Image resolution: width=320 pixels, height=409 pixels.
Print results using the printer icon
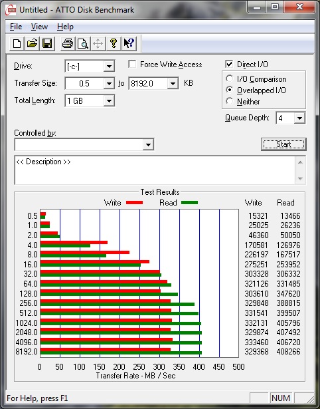pos(68,43)
